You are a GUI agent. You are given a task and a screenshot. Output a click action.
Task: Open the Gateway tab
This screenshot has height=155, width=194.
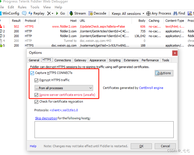[x=80, y=60]
